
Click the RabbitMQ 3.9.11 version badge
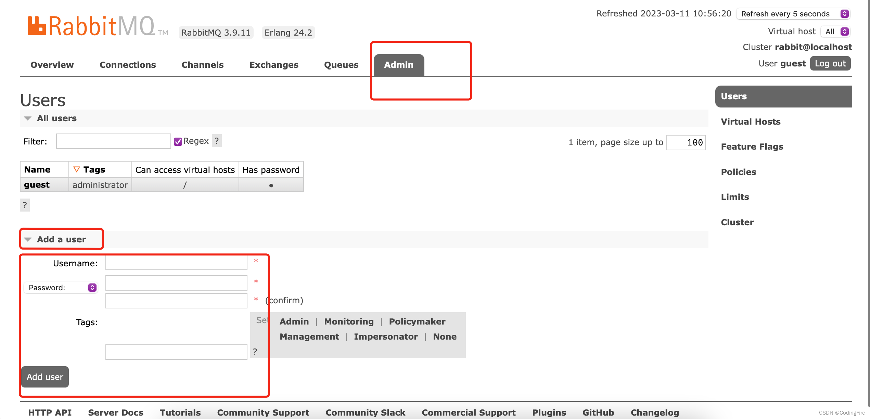coord(216,33)
